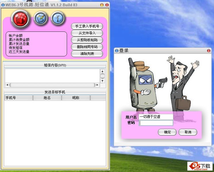The image size is (214, 172).
Task: Close the 登录 login dialog
Action: 209,51
